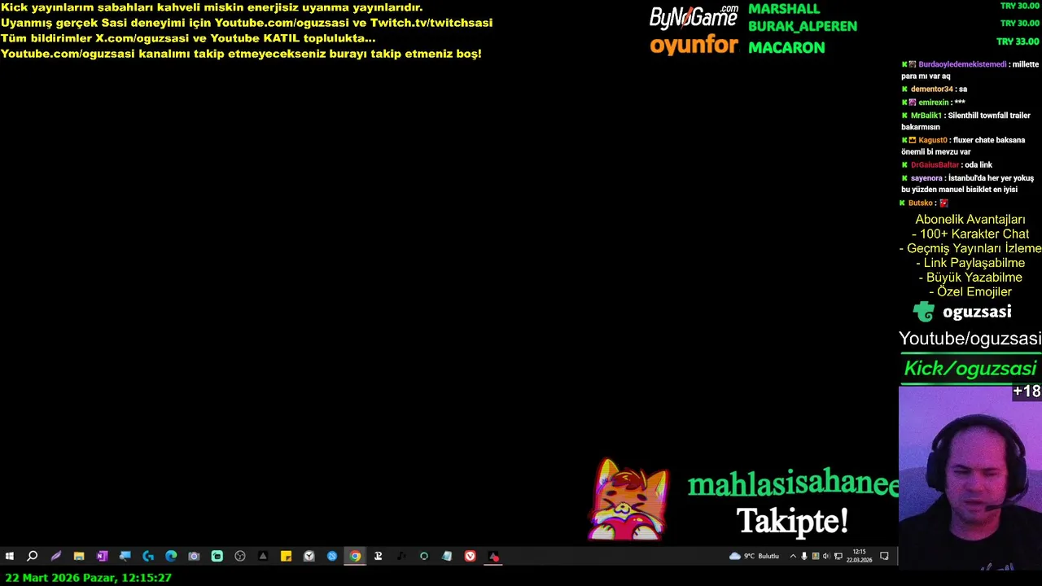Open taskbar search magnifier
The width and height of the screenshot is (1042, 586).
(32, 556)
